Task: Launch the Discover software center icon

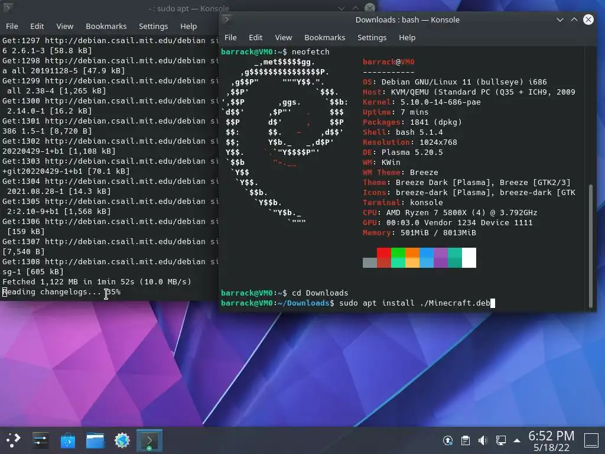Action: pyautogui.click(x=68, y=440)
